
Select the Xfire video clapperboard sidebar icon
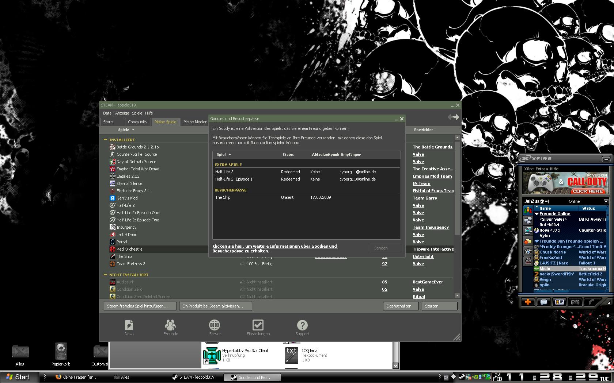click(528, 261)
